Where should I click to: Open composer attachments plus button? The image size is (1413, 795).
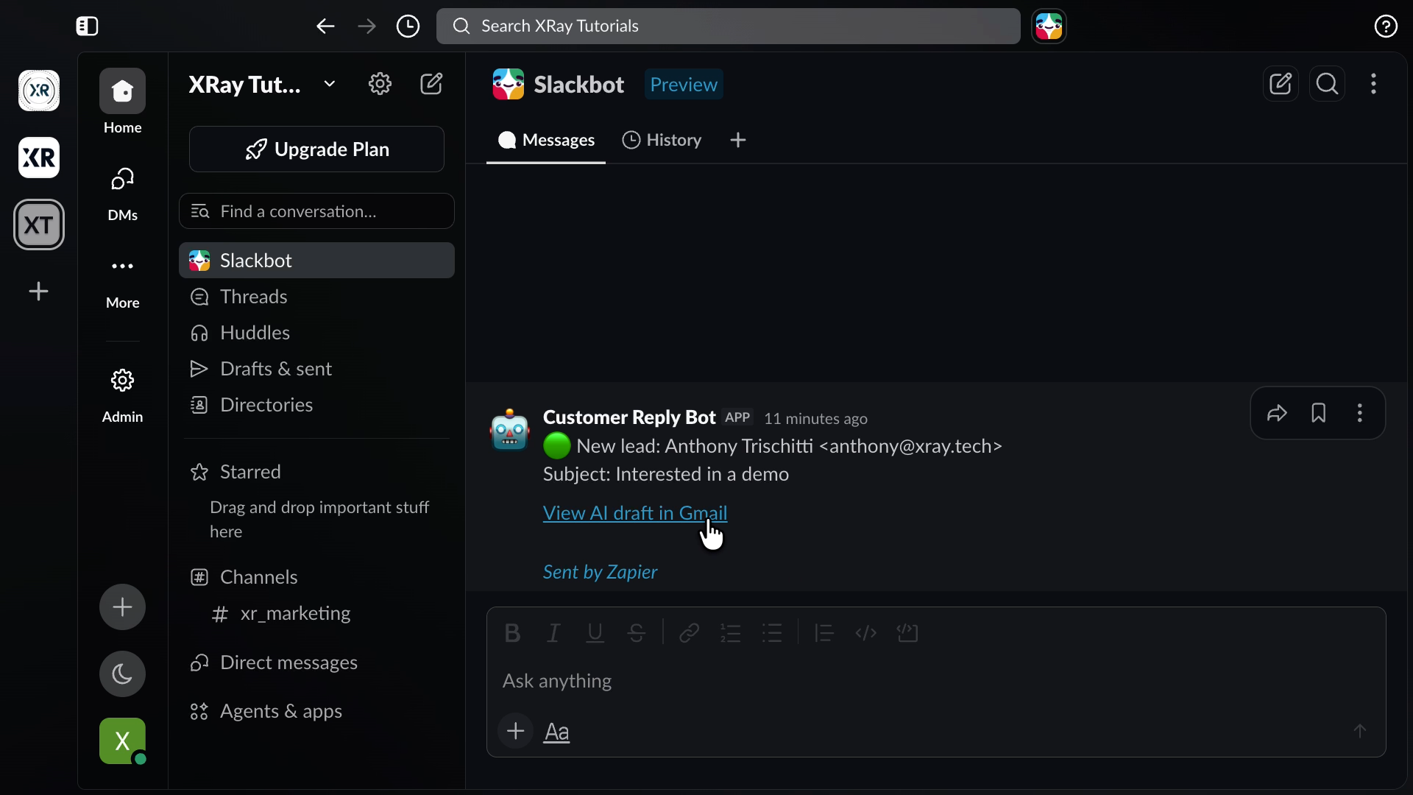(x=516, y=732)
